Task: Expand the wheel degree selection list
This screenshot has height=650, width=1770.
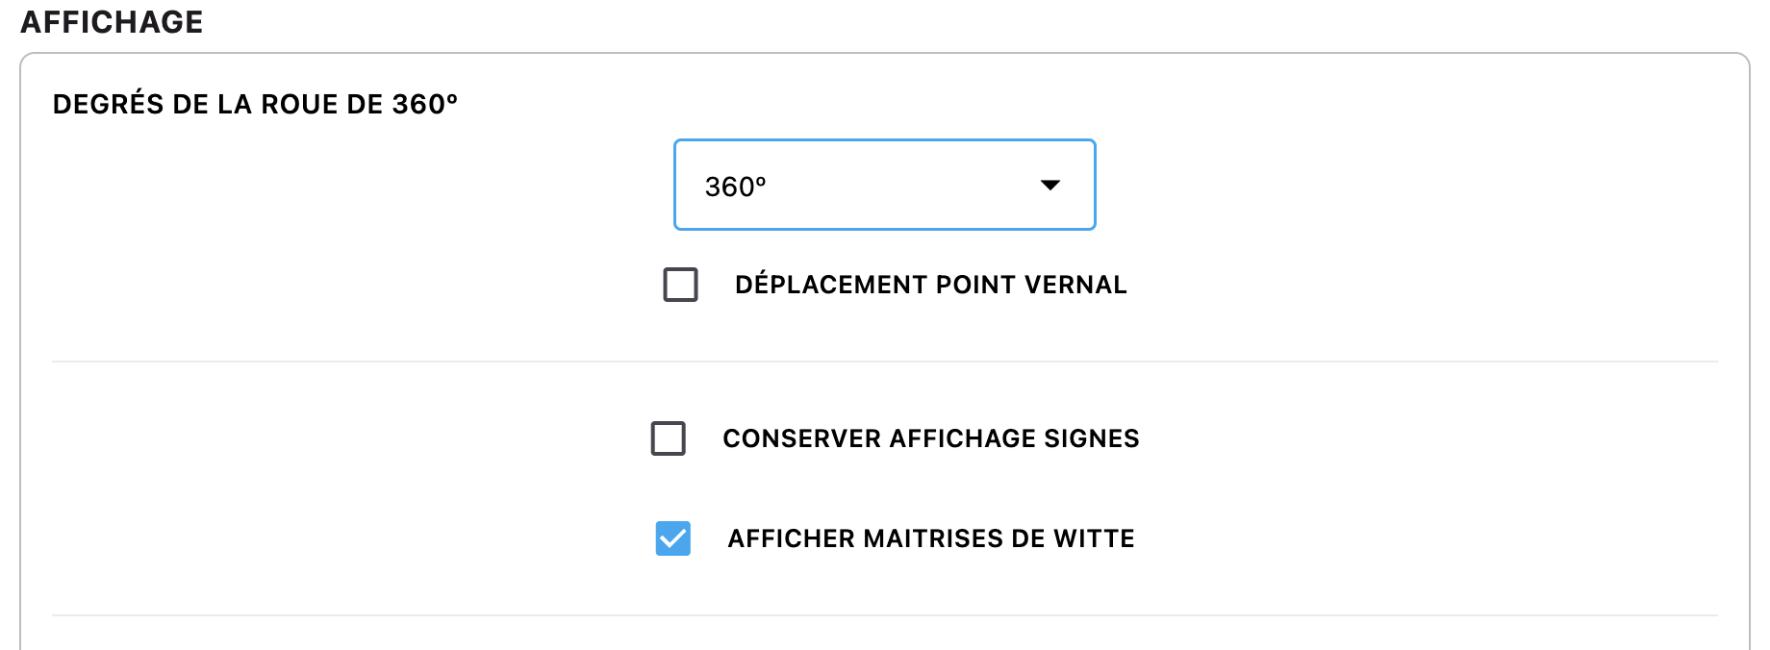Action: [x=884, y=185]
